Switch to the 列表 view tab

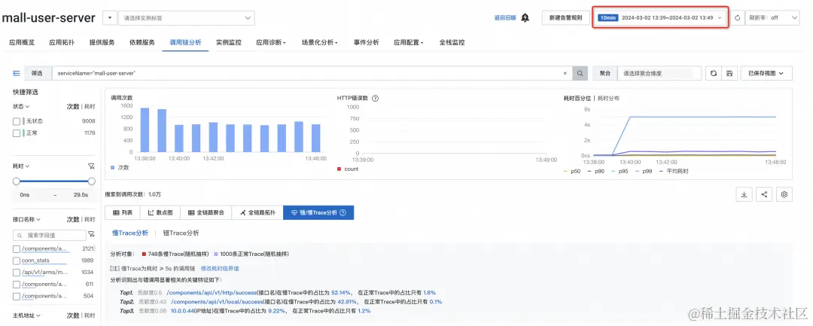pos(123,212)
